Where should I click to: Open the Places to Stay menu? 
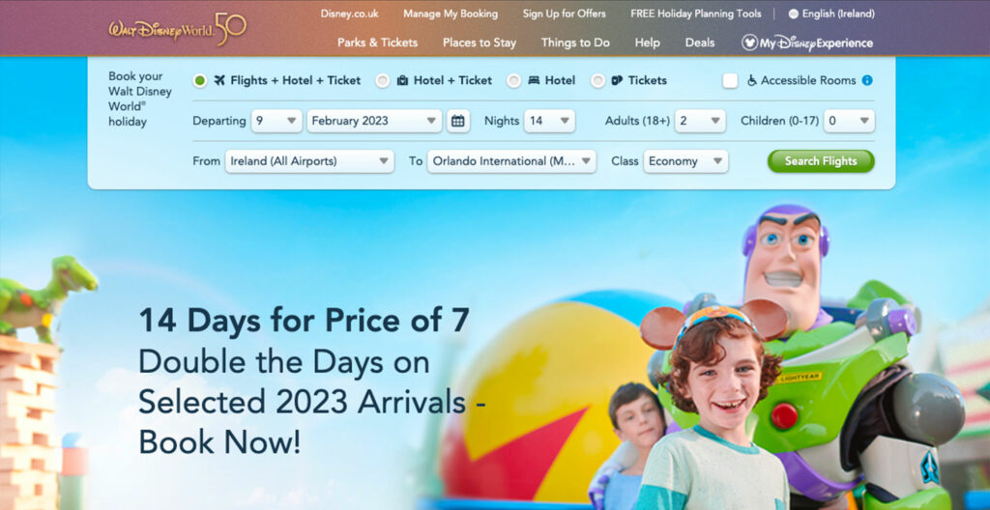480,42
